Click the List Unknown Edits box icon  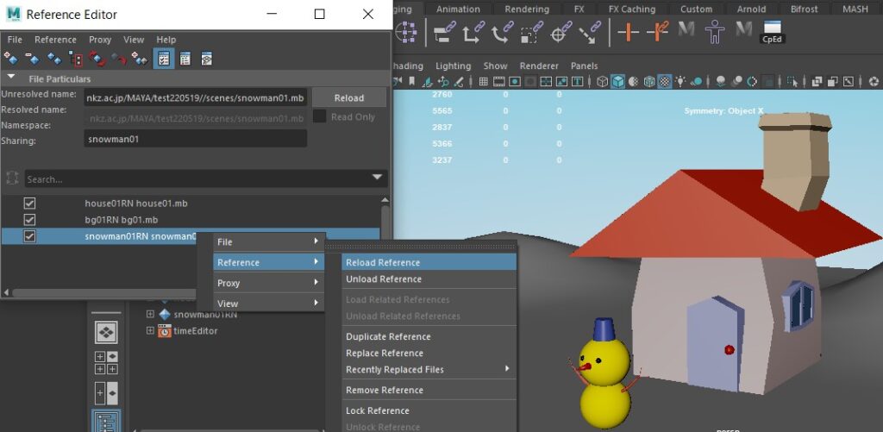[207, 58]
